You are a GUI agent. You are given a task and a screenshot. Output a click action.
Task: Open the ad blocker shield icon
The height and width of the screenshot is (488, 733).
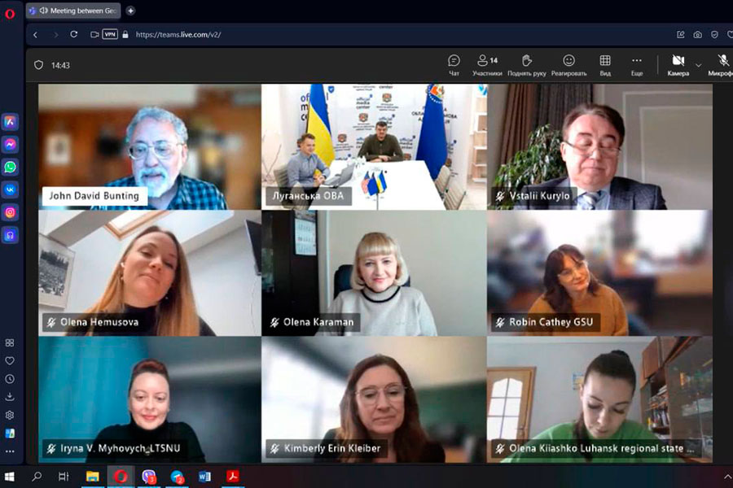tap(714, 34)
